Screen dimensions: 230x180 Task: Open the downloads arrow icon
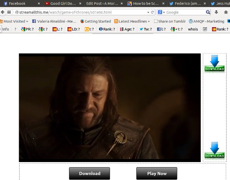(x=216, y=12)
